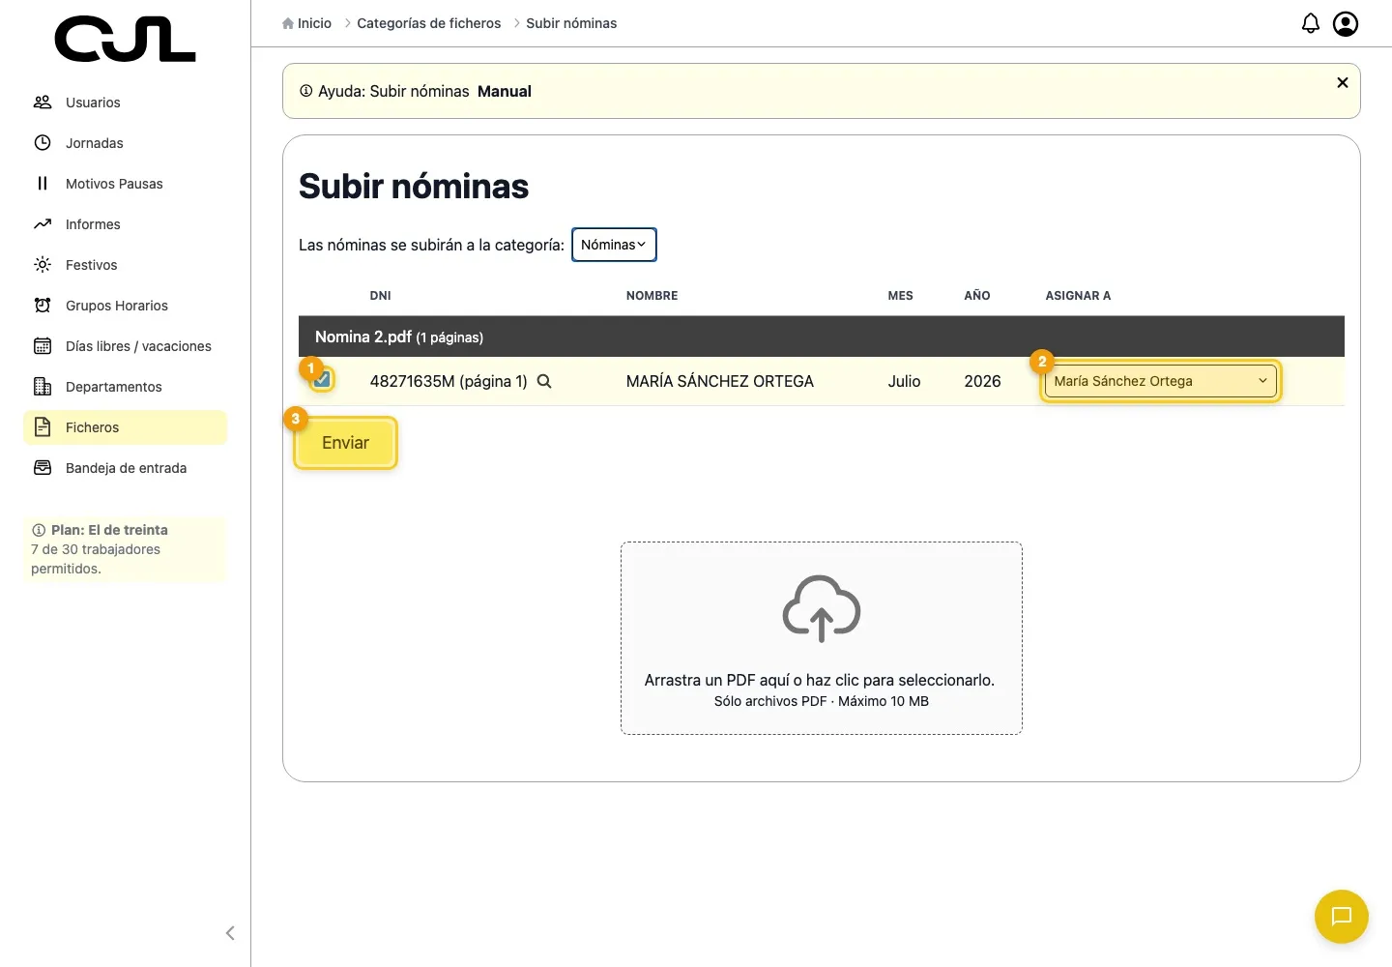This screenshot has width=1392, height=967.
Task: Click the Motivos Pausas pause icon
Action: tap(43, 184)
